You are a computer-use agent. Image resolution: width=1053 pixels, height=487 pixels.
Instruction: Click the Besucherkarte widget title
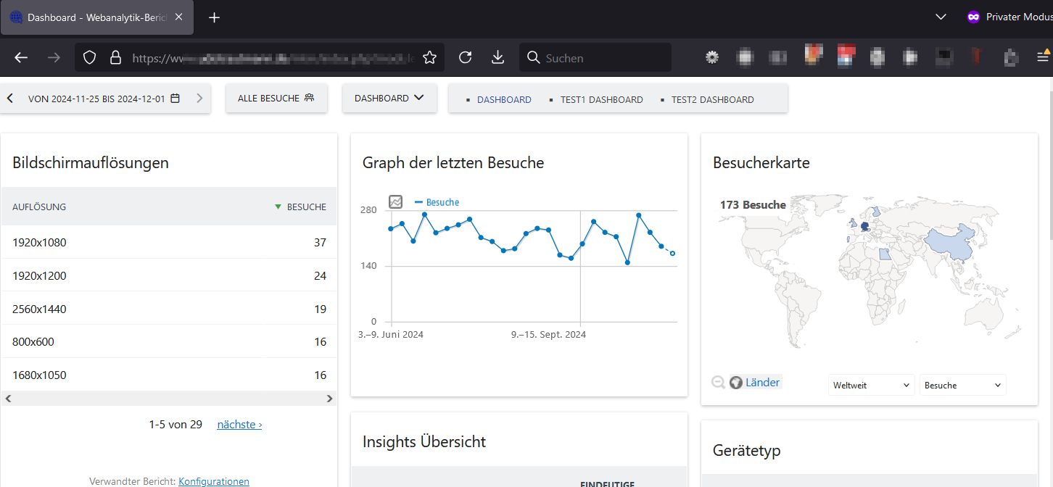761,163
